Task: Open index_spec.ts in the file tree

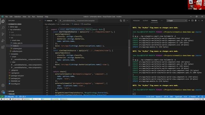Action: [18, 43]
